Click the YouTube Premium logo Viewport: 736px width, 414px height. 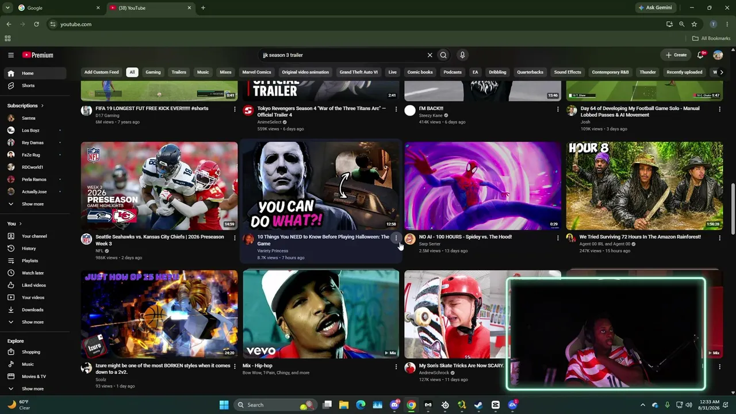click(x=38, y=55)
